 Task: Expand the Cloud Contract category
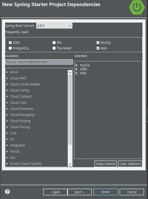(x=7, y=97)
